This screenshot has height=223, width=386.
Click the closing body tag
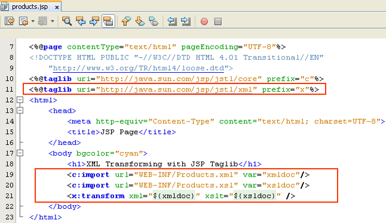click(65, 206)
